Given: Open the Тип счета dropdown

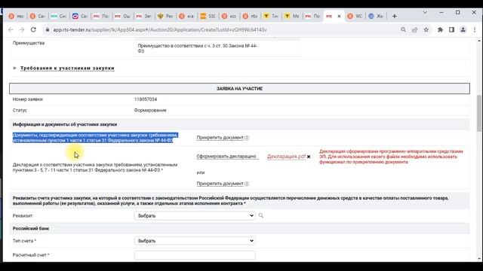Looking at the screenshot, I should [195, 241].
